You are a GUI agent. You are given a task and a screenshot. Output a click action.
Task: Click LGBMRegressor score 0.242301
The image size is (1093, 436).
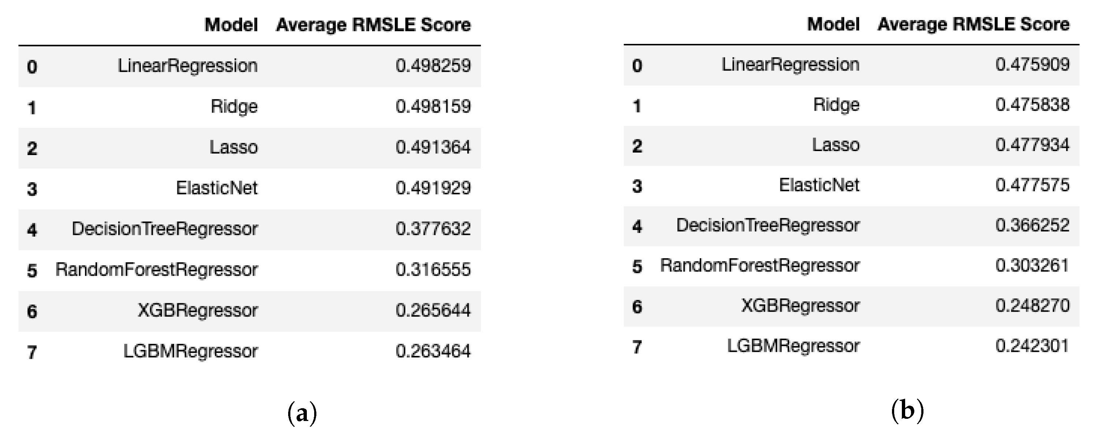point(1032,346)
